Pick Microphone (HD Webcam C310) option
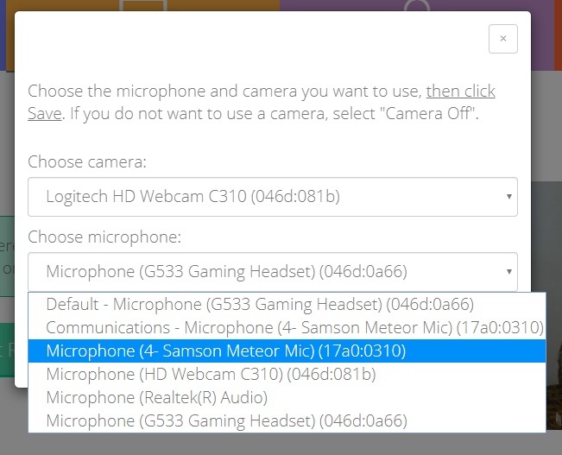This screenshot has height=455, width=562. click(x=287, y=375)
